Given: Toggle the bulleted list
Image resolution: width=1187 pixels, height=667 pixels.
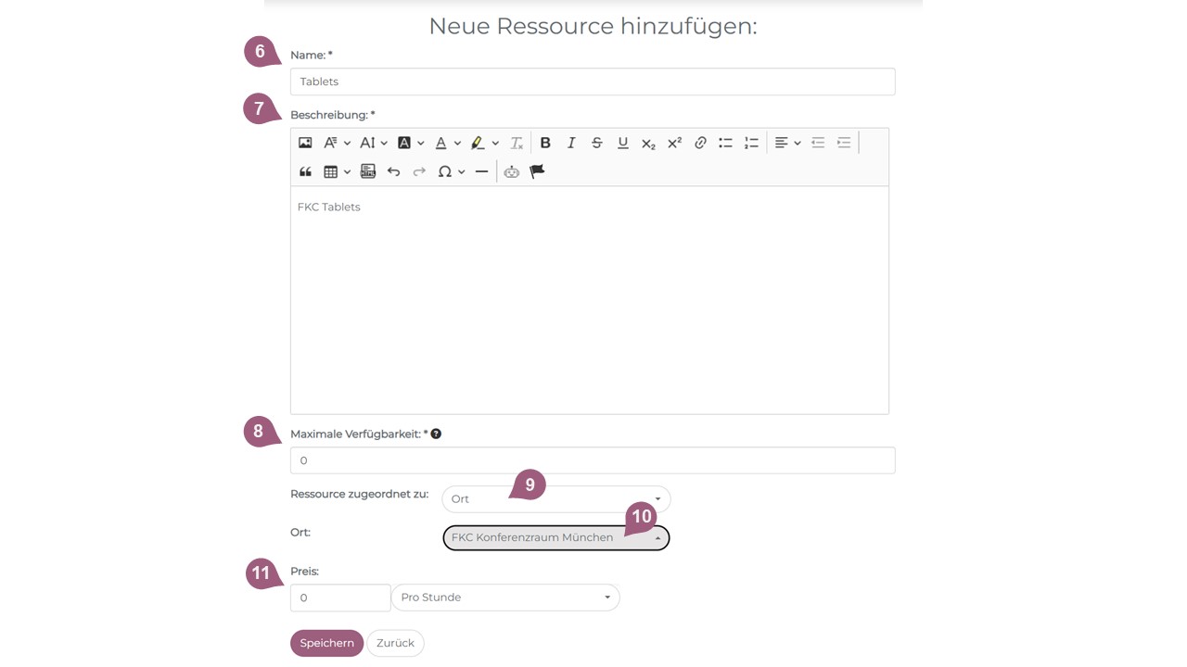Looking at the screenshot, I should tap(725, 143).
